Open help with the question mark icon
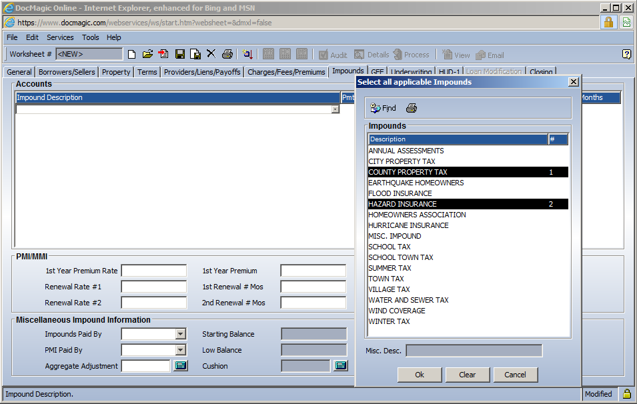The image size is (637, 404). point(626,54)
